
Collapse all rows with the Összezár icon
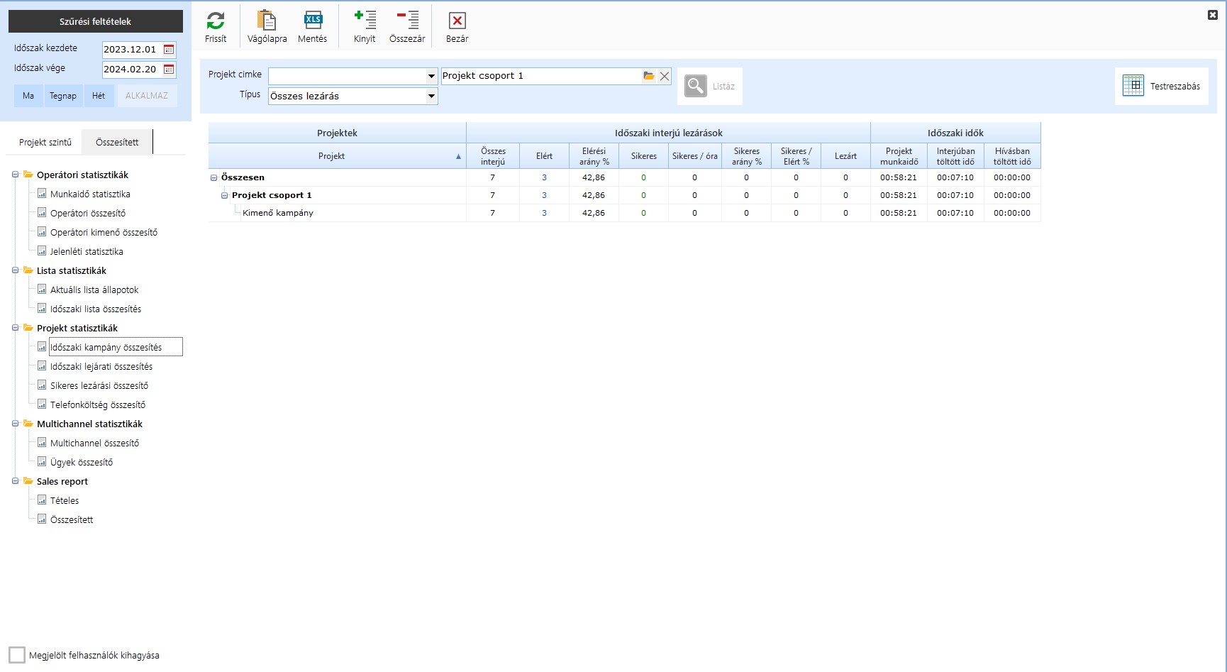[407, 21]
